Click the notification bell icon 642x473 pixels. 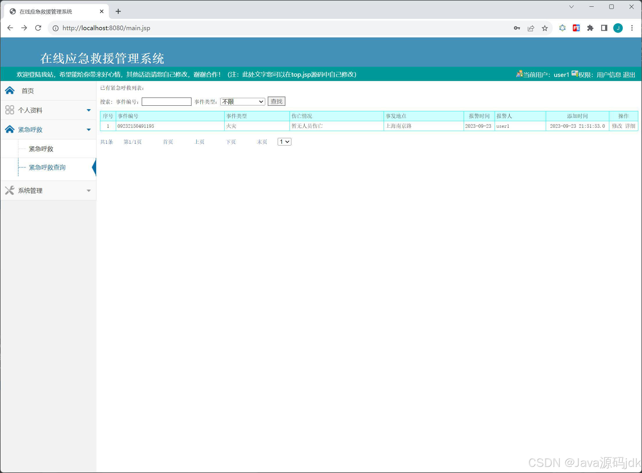click(562, 28)
